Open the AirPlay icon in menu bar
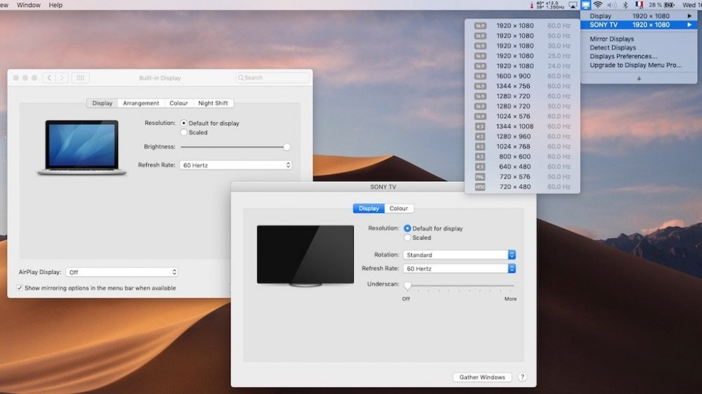The image size is (702, 394). pos(573,5)
